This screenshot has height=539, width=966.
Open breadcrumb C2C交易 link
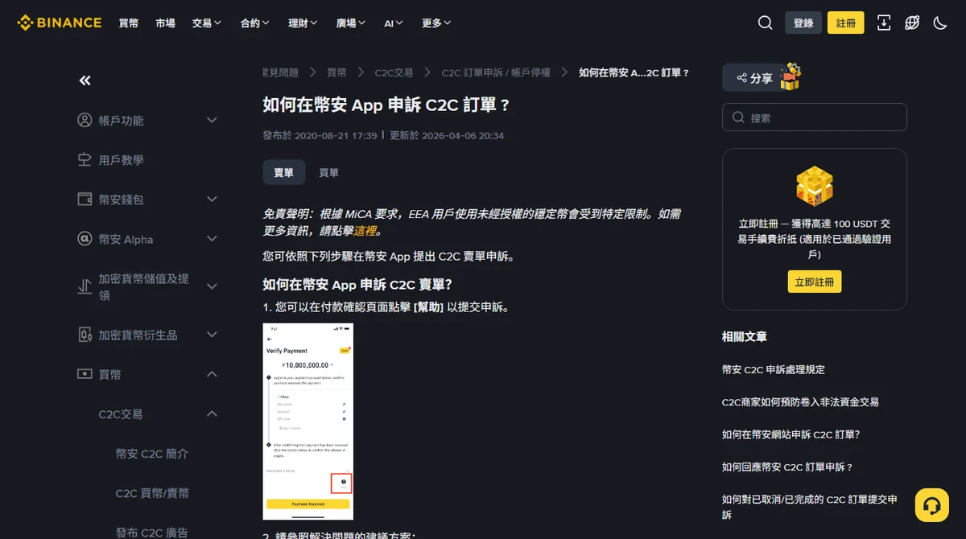[x=394, y=72]
